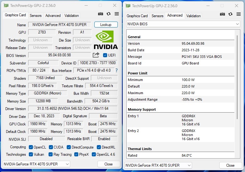Click the Memory Size field 12288 MB
Screen dimensions: 245x172
point(43,101)
